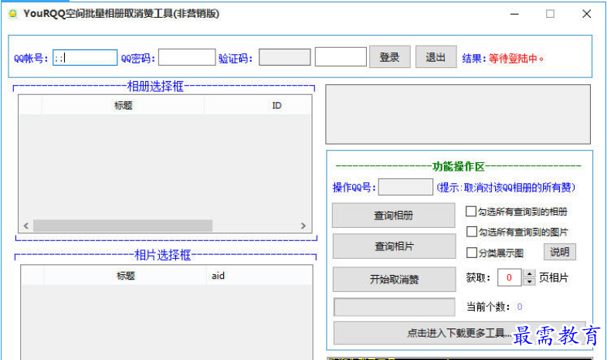The height and width of the screenshot is (360, 607).
Task: Click the 查询相册 button
Action: (x=393, y=216)
